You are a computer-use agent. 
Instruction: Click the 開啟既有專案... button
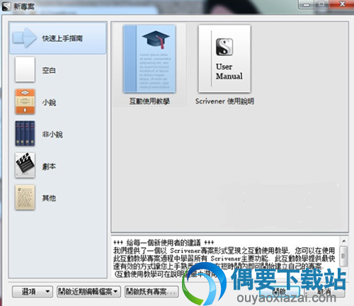(152, 292)
